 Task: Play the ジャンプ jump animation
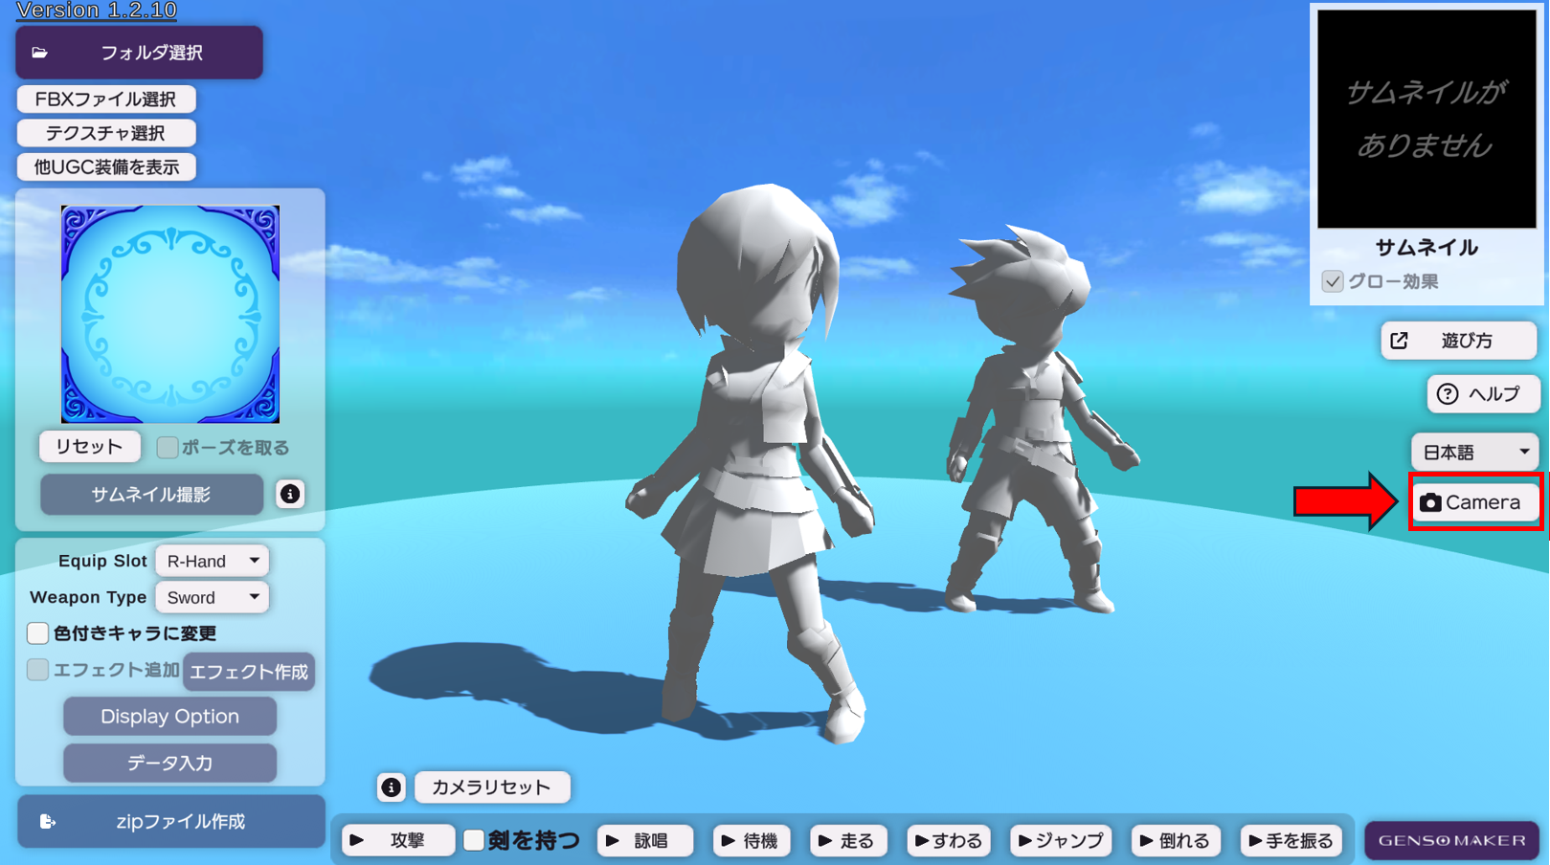(x=1061, y=840)
